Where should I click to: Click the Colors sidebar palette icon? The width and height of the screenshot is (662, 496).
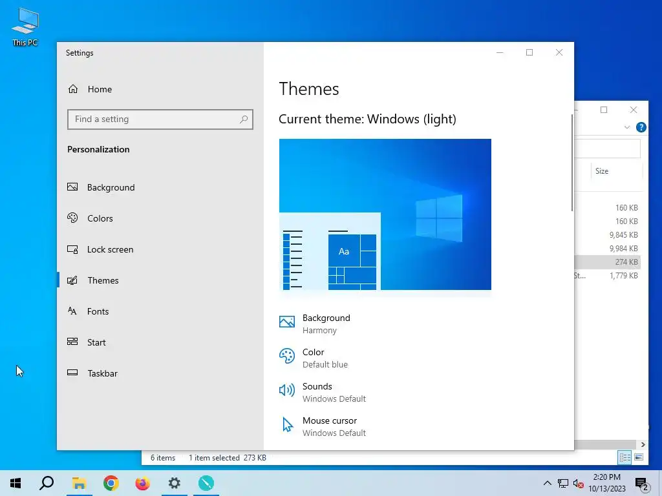72,218
